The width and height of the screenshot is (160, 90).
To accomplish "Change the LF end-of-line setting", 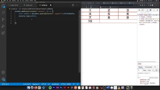I will 49,84.
